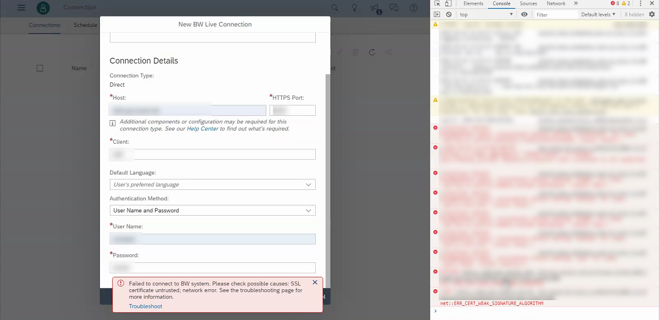Tick the select-all checkbox beside Name column
This screenshot has height=320, width=659.
[40, 68]
